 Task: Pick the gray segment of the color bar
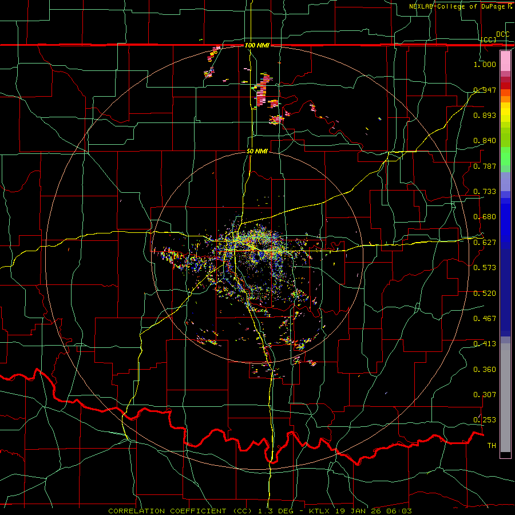point(505,398)
